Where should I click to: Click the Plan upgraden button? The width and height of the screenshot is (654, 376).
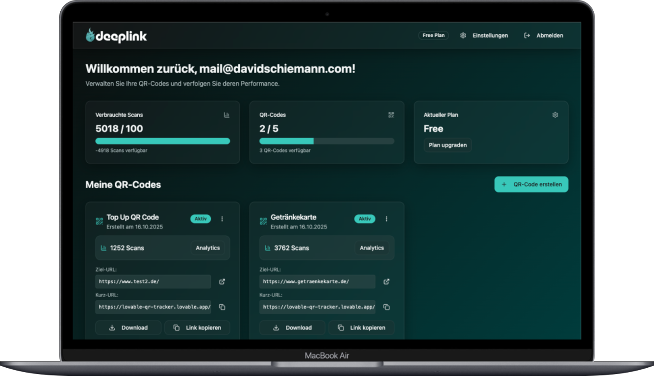pyautogui.click(x=448, y=145)
